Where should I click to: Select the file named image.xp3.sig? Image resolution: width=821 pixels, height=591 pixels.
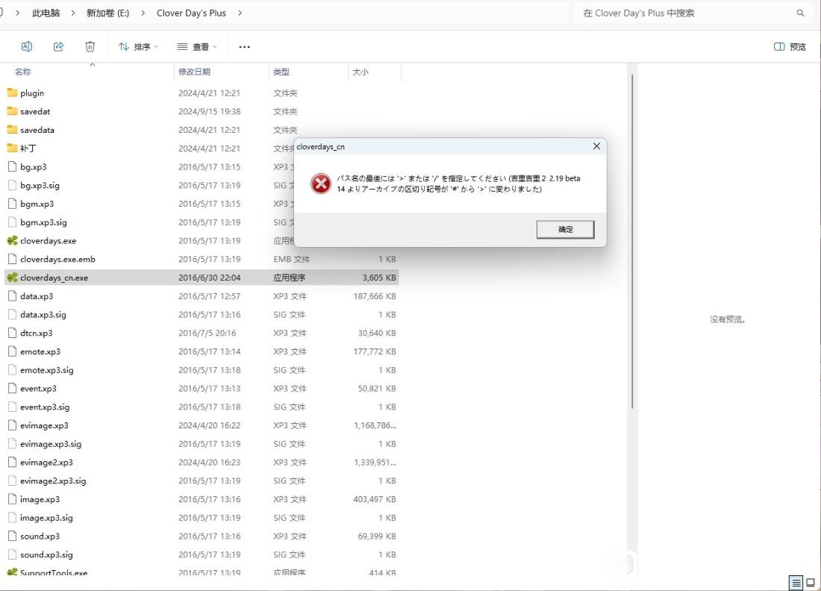tap(46, 518)
